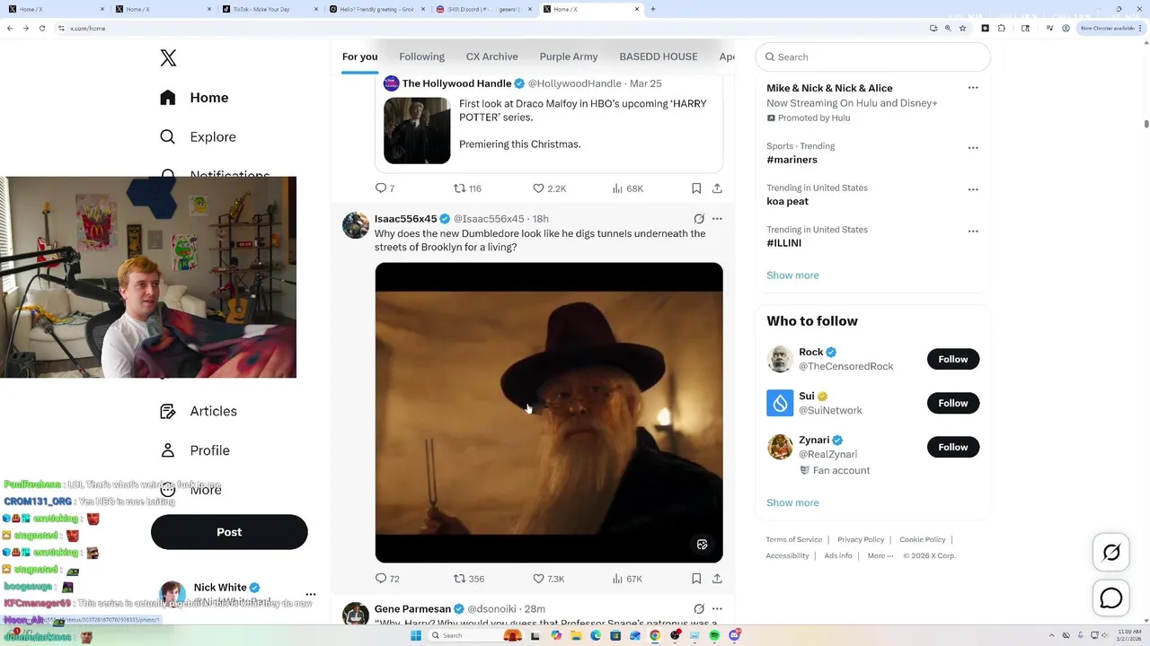Open more options for koa peat trend
This screenshot has width=1150, height=646.
(973, 190)
